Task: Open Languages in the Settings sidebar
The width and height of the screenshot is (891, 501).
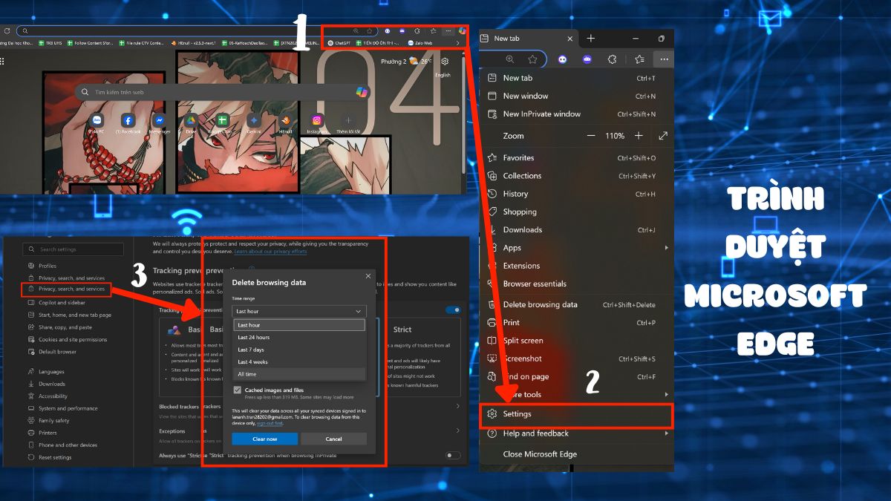Action: click(x=46, y=372)
